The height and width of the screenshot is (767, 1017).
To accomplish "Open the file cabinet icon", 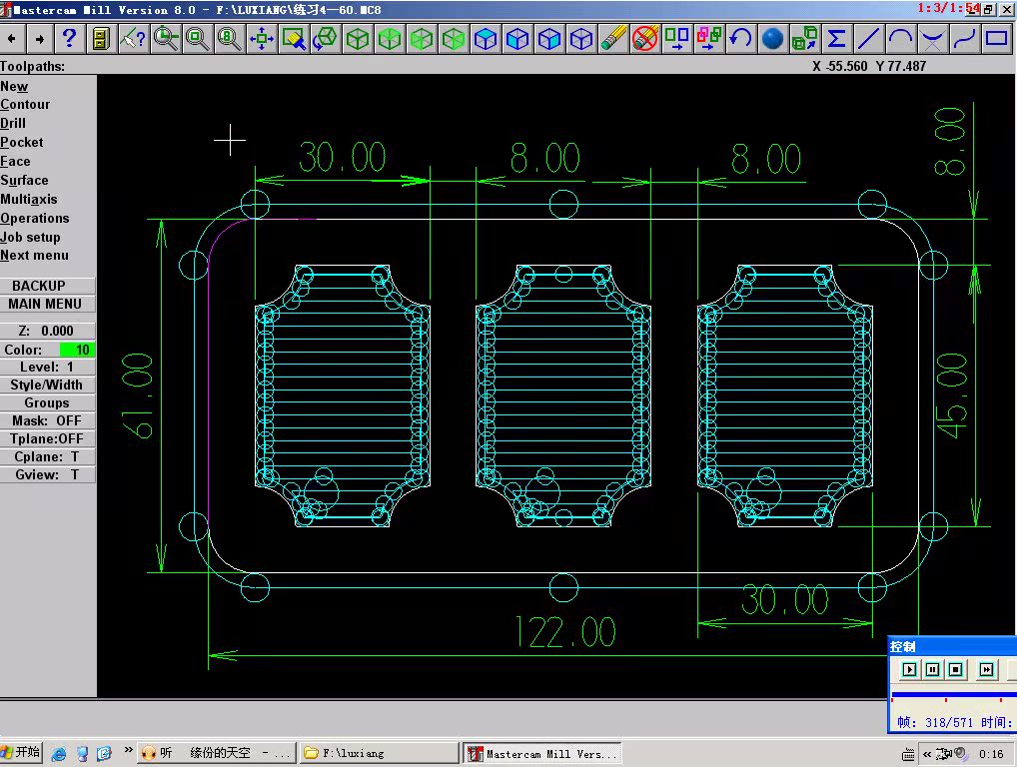I will (101, 39).
